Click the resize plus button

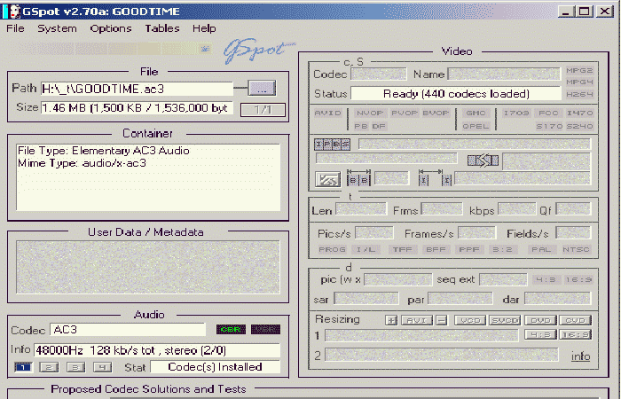point(391,320)
